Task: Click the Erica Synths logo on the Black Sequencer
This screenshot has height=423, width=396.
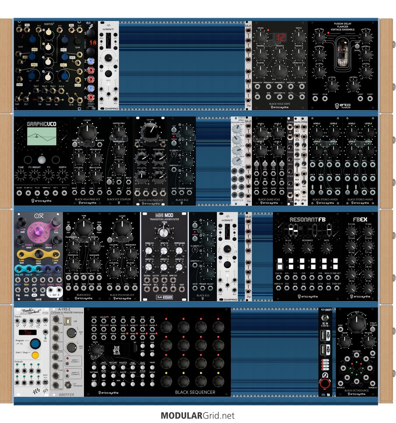Action: [109, 393]
